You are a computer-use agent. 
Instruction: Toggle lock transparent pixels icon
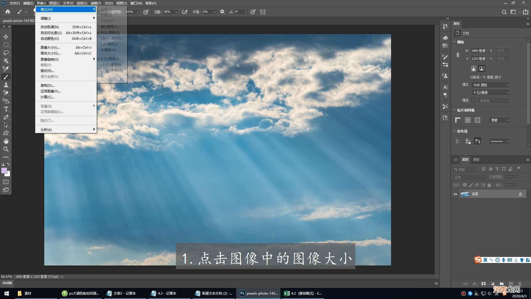[x=465, y=185]
